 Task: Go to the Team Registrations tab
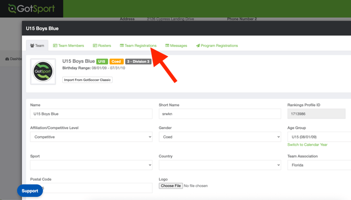[138, 45]
